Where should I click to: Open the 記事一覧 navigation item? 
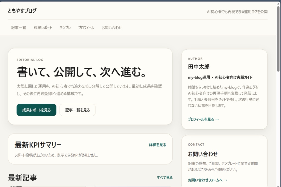click(18, 27)
